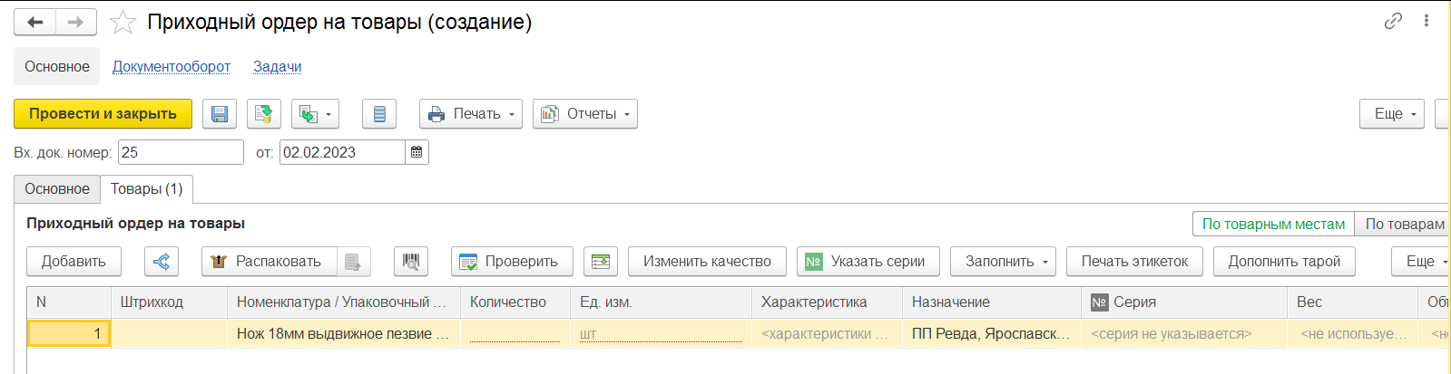Open calendar picker for the date field
Viewport: 1451px width, 374px height.
(417, 152)
